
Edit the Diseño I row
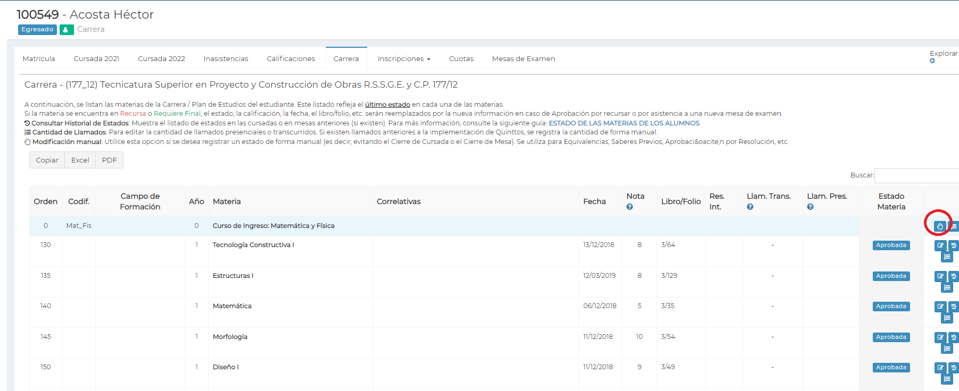tap(940, 368)
